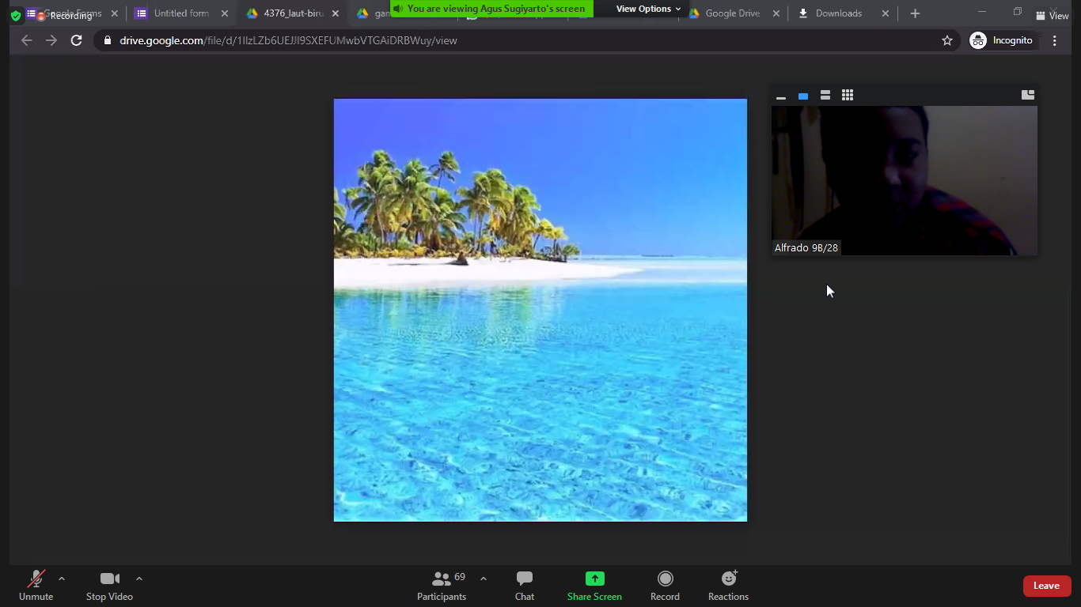Leave the meeting
This screenshot has width=1081, height=607.
point(1046,586)
